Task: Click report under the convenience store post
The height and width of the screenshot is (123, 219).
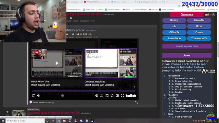Action: 76,21
